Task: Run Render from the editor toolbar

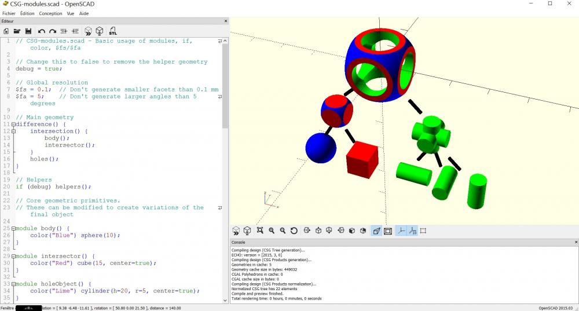Action: (100, 31)
